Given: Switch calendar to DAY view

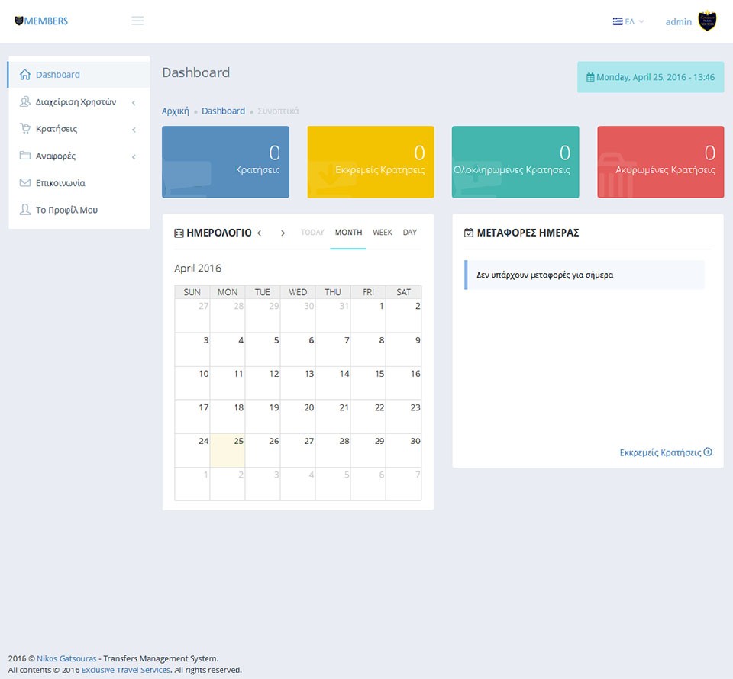Looking at the screenshot, I should point(410,233).
